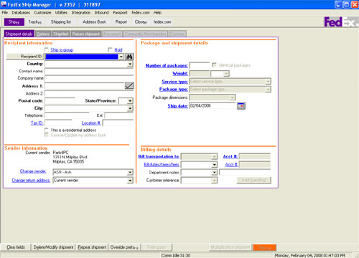Check the Hold checkbox
Screen dimensions: 359x258
coord(110,49)
